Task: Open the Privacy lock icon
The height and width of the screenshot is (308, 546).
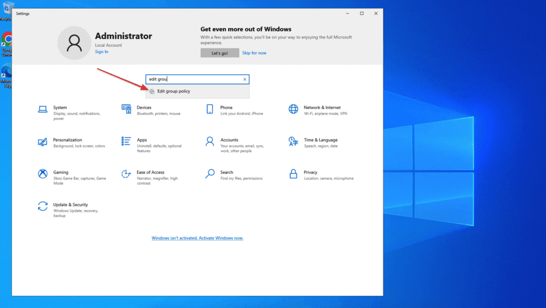Action: point(293,174)
